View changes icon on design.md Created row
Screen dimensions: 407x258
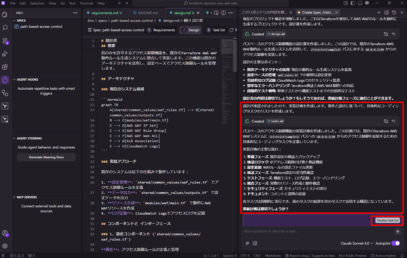click(386, 34)
